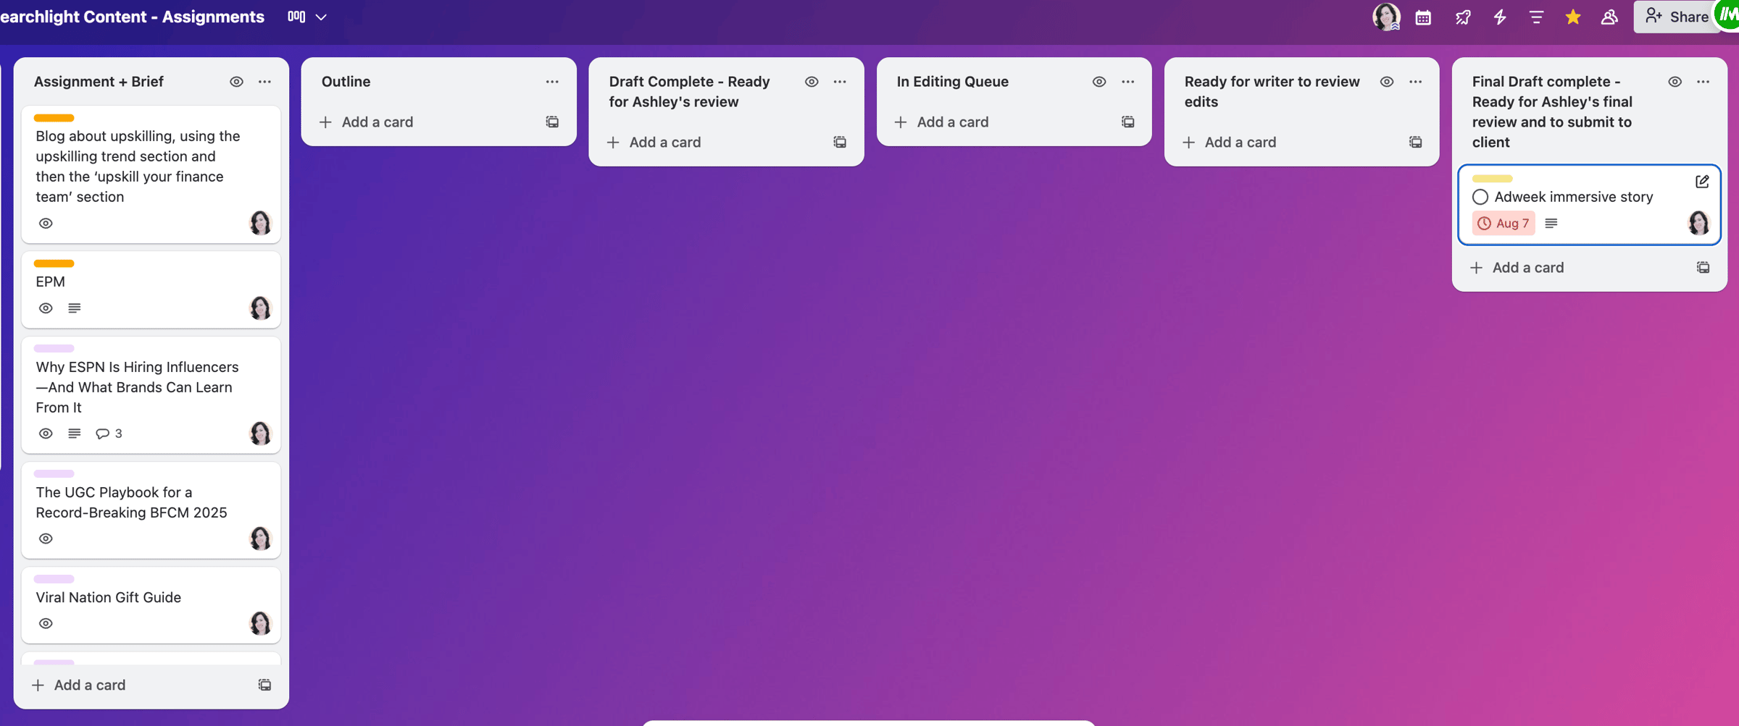
Task: Click the Aug 7 due date badge
Action: pyautogui.click(x=1504, y=224)
